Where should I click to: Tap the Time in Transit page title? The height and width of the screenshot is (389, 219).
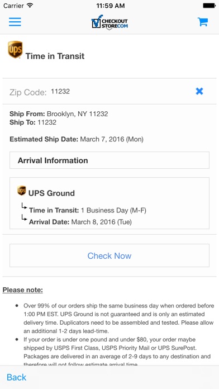55,56
